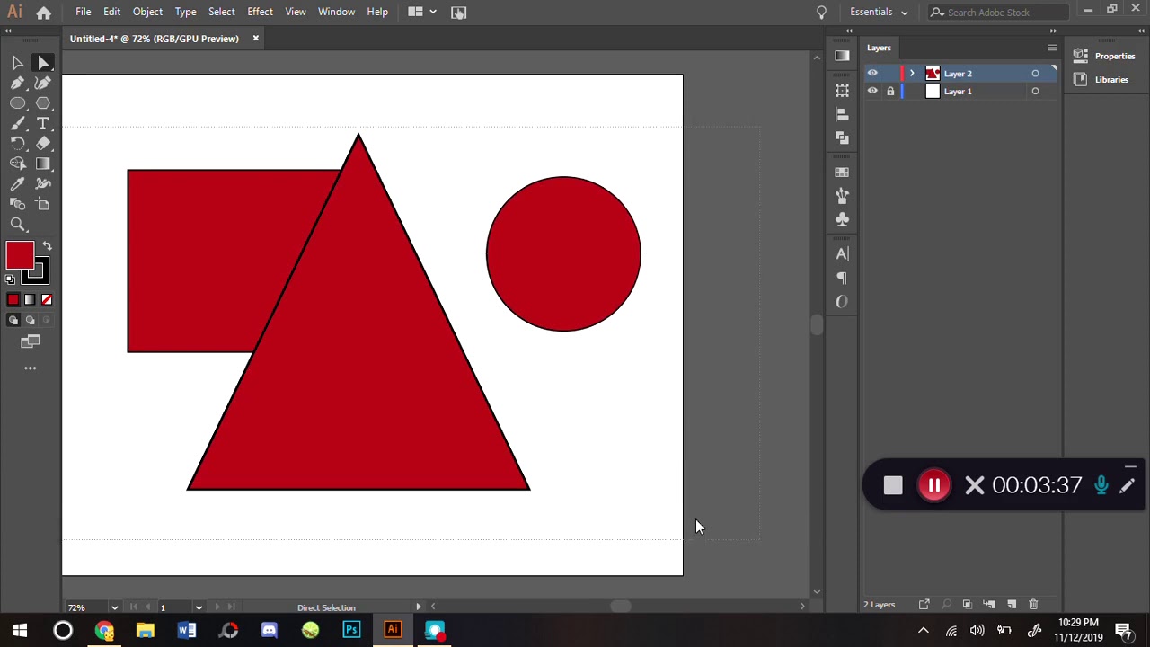This screenshot has height=647, width=1150.
Task: Unlock Layer 1 via lock icon
Action: (890, 91)
